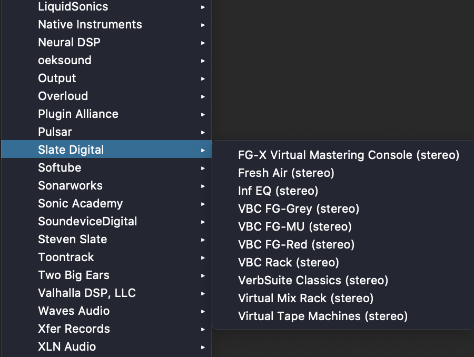Open the Overloud submenu
This screenshot has width=474, height=357.
tap(106, 96)
